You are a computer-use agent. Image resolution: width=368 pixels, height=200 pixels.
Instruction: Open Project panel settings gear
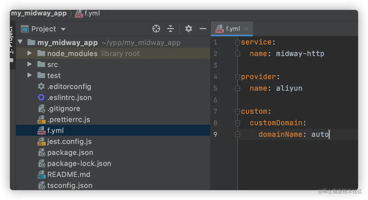point(188,29)
